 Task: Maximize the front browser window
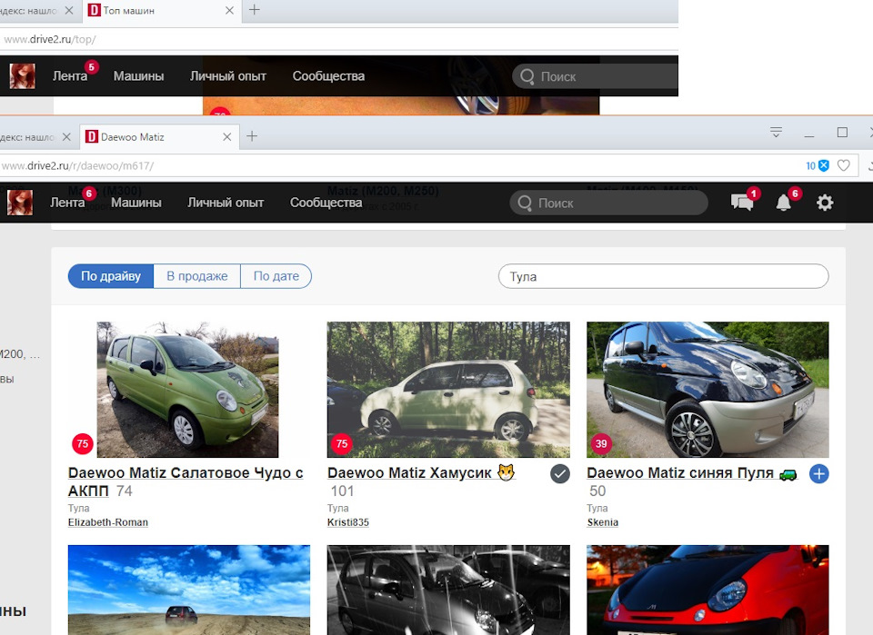tap(842, 133)
